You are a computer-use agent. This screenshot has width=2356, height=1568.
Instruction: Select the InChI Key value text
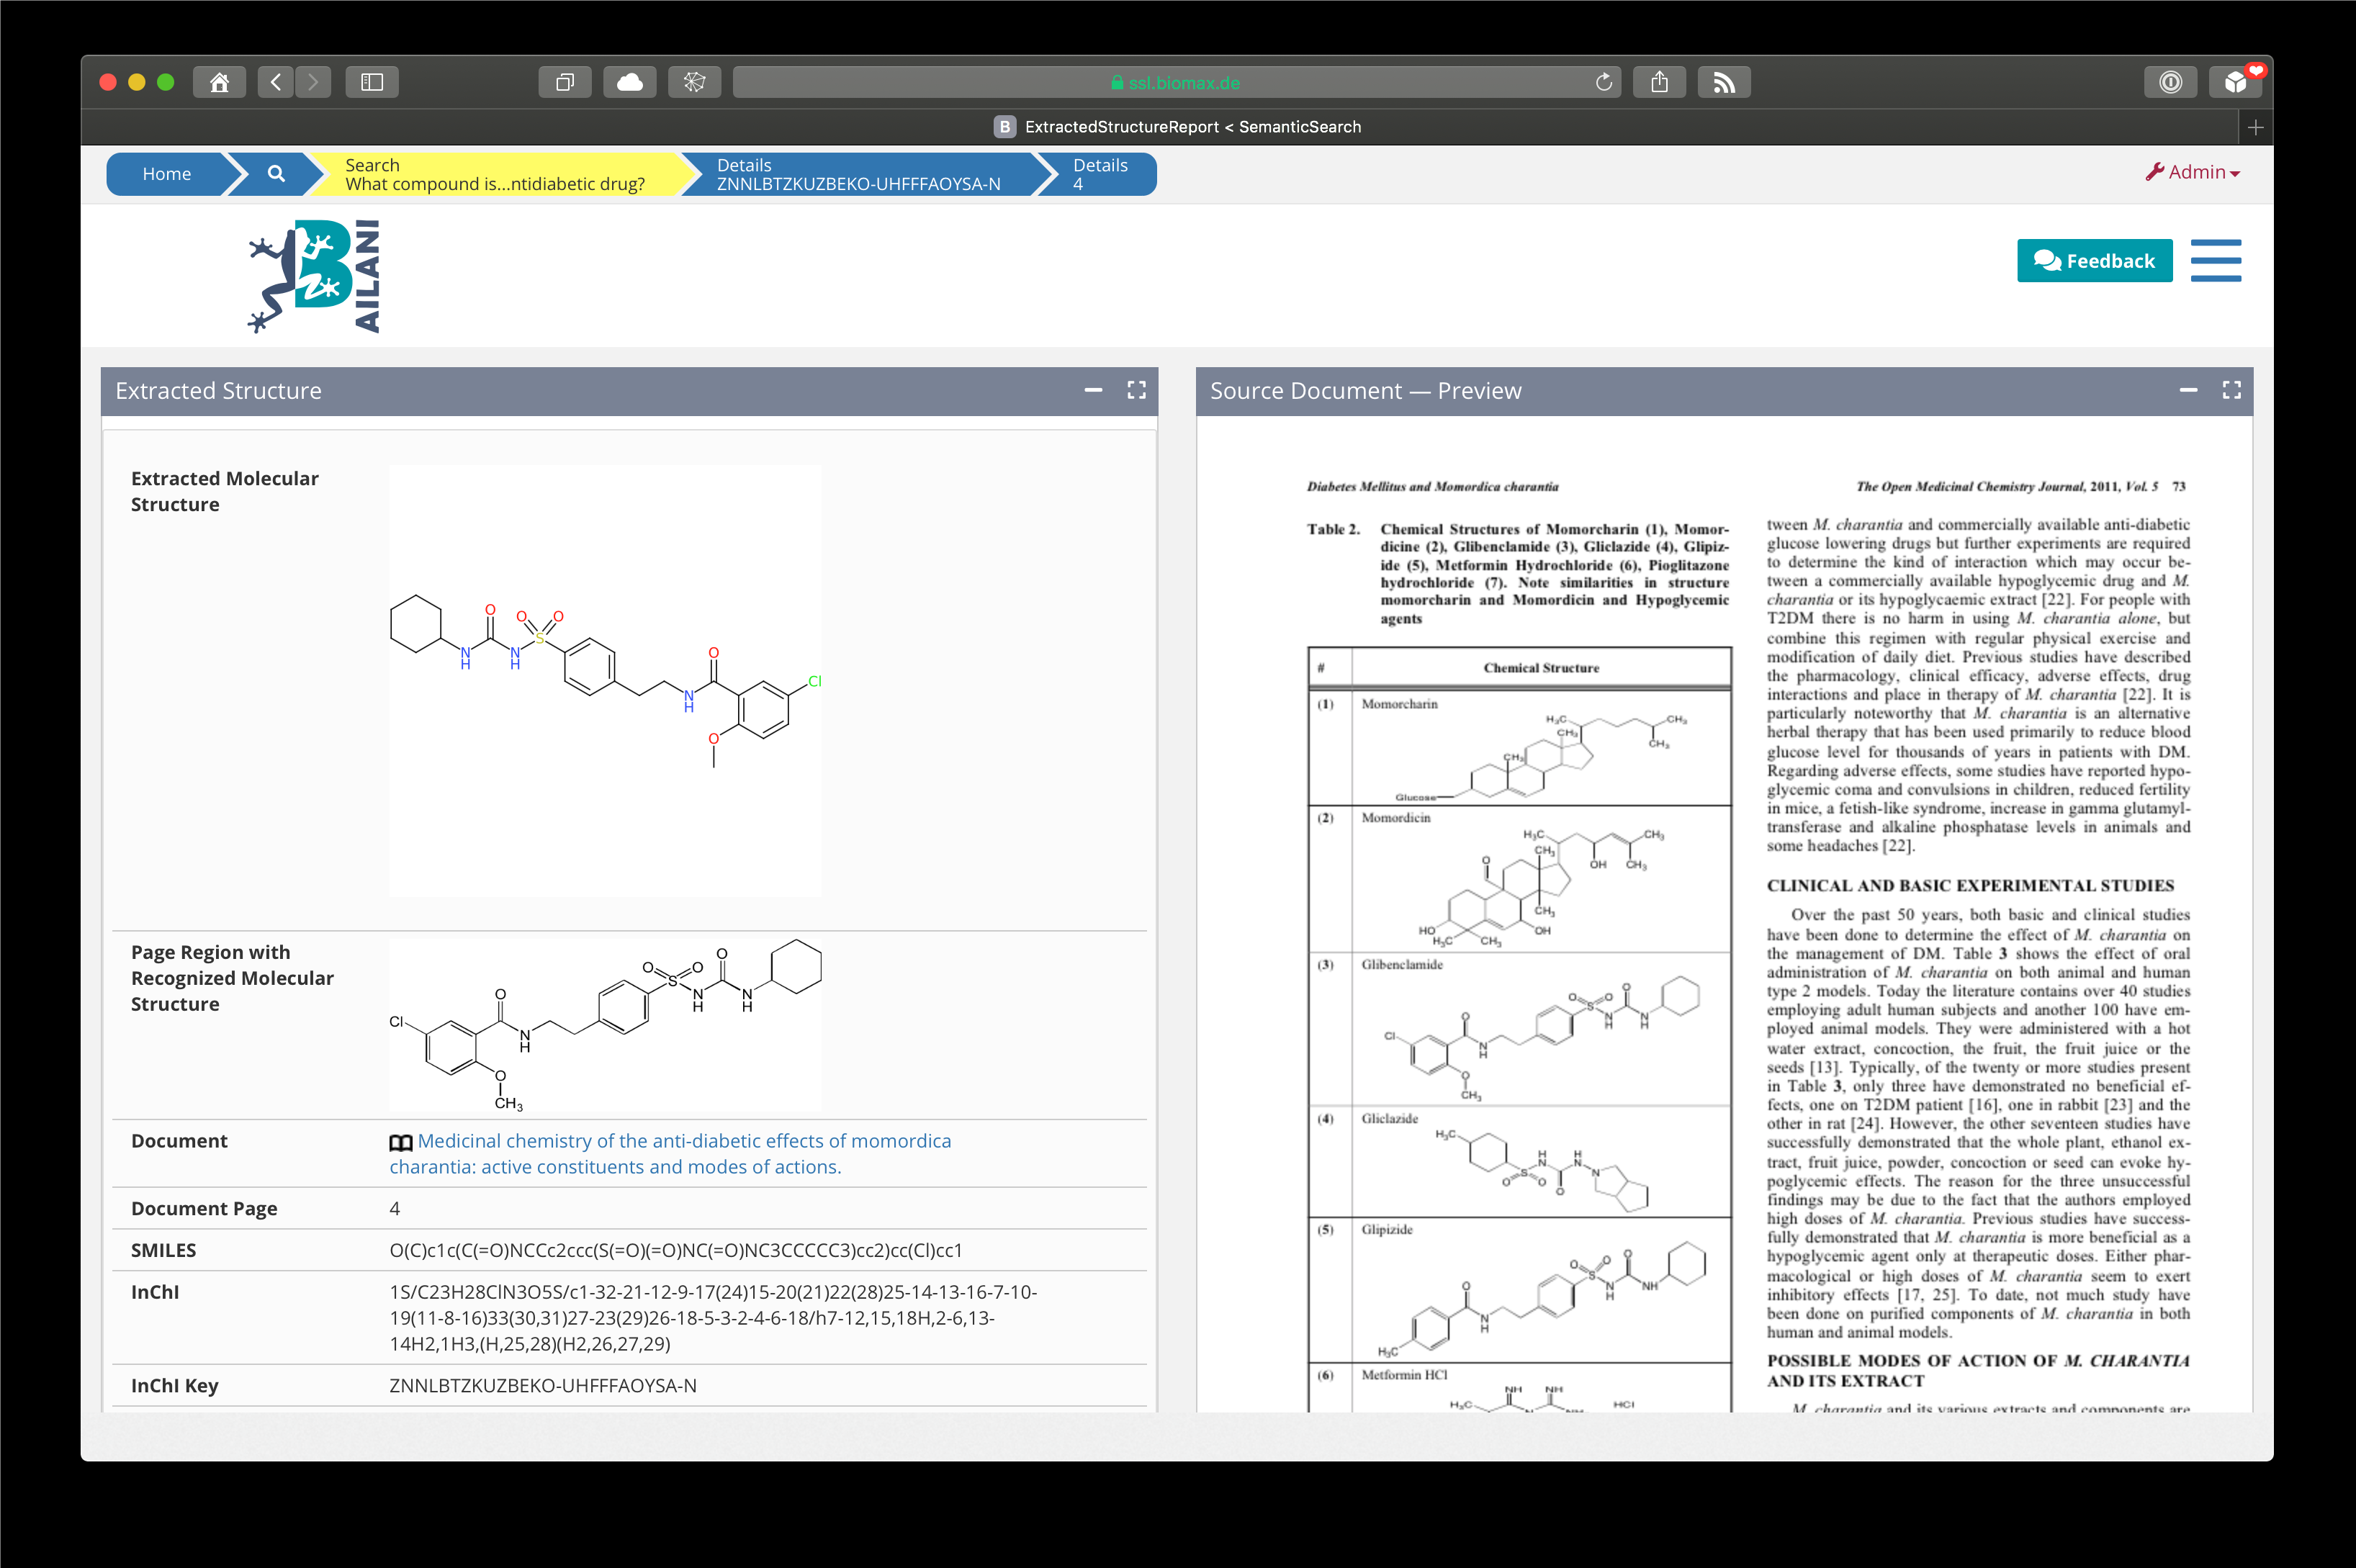pos(543,1385)
